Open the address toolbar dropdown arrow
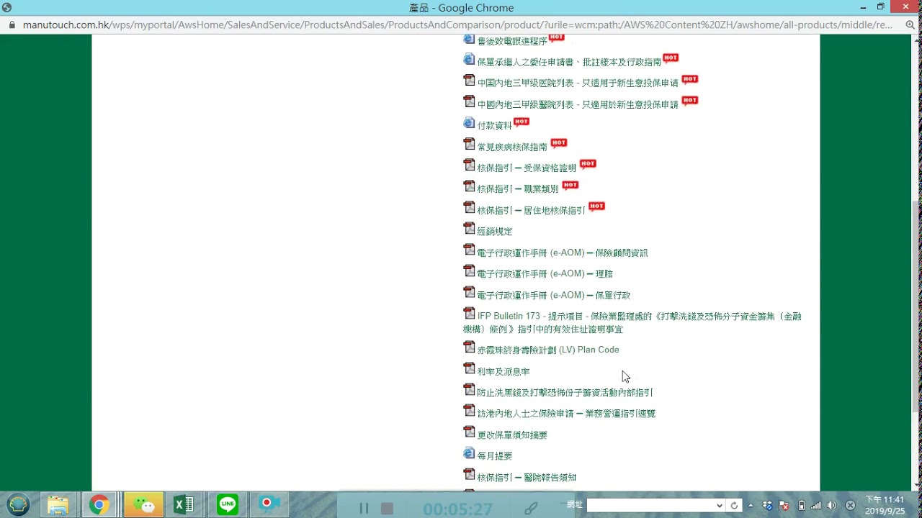Image resolution: width=922 pixels, height=518 pixels. point(719,505)
